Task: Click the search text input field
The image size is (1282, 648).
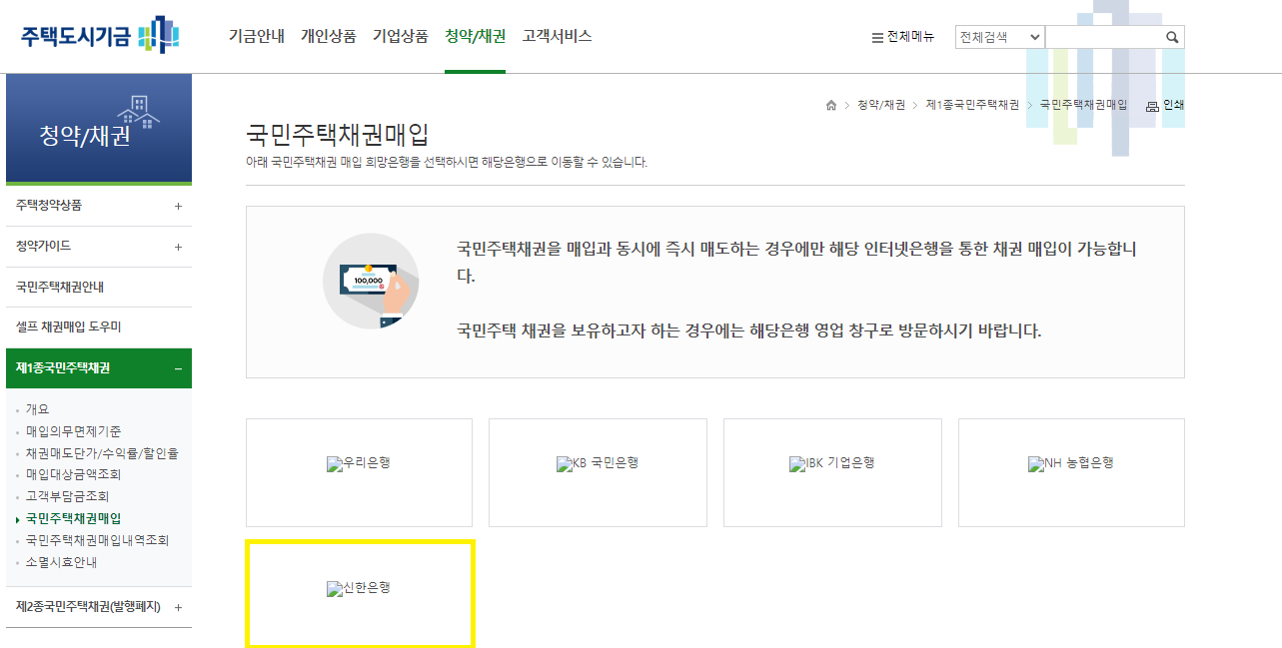Action: [x=1103, y=37]
